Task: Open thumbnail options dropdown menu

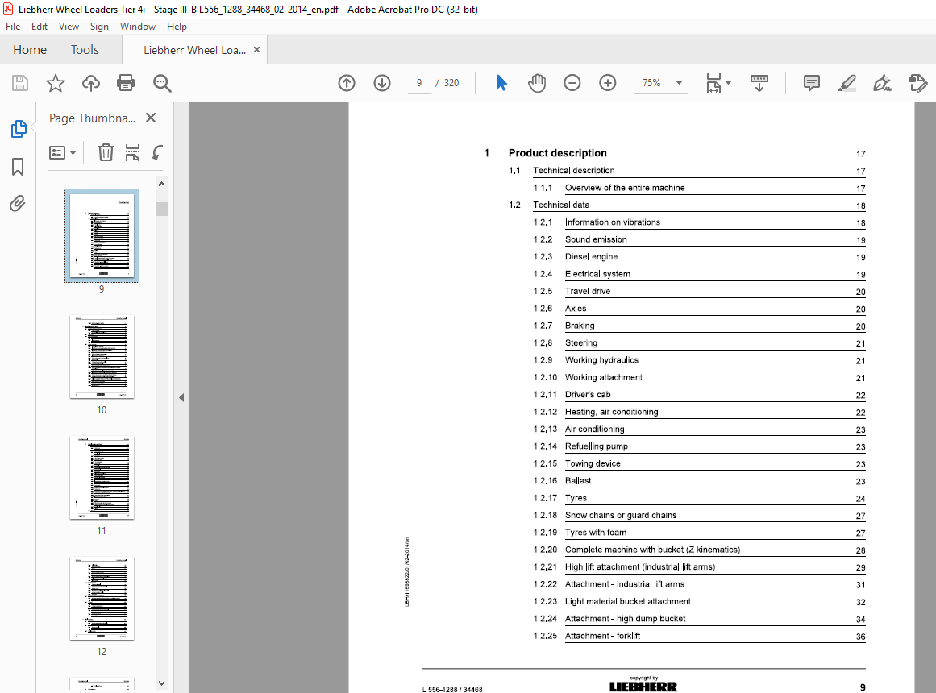Action: [x=62, y=153]
